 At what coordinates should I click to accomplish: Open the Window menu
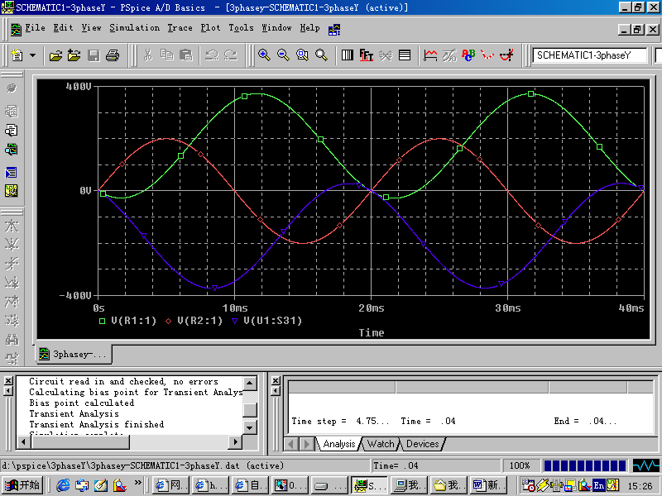tap(276, 28)
